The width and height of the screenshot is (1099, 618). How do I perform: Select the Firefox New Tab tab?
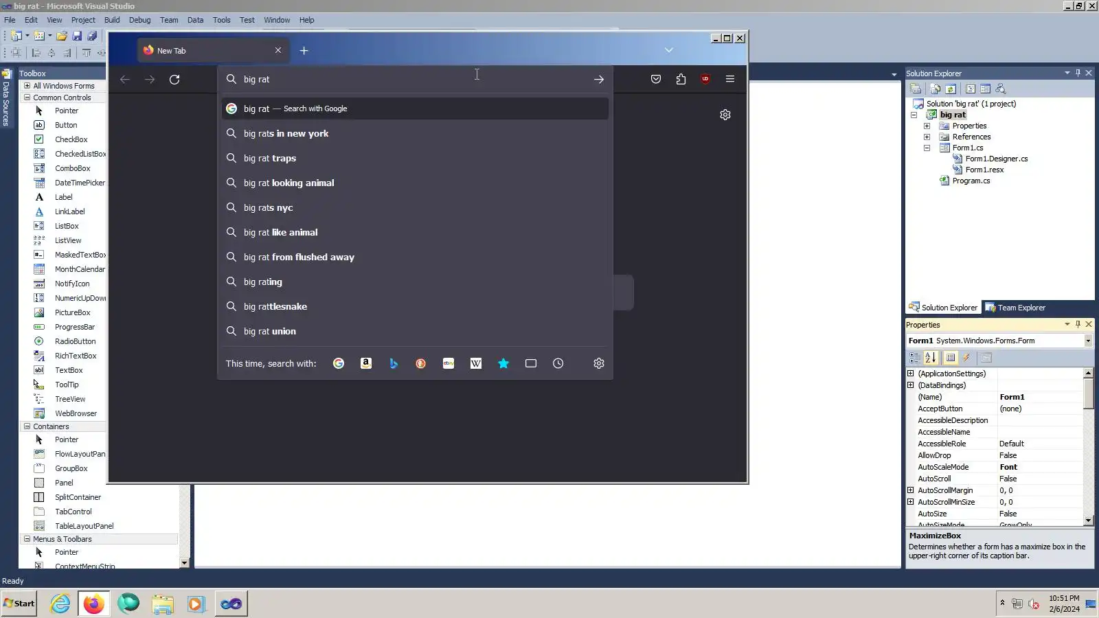click(x=212, y=51)
